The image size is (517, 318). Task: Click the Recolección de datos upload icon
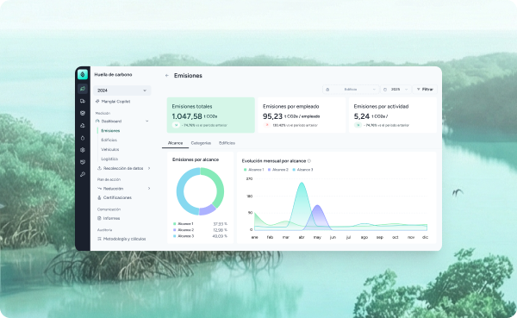[x=99, y=168]
